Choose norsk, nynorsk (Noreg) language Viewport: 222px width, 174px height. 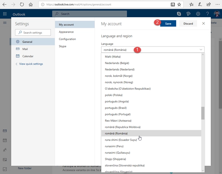tap(151, 82)
